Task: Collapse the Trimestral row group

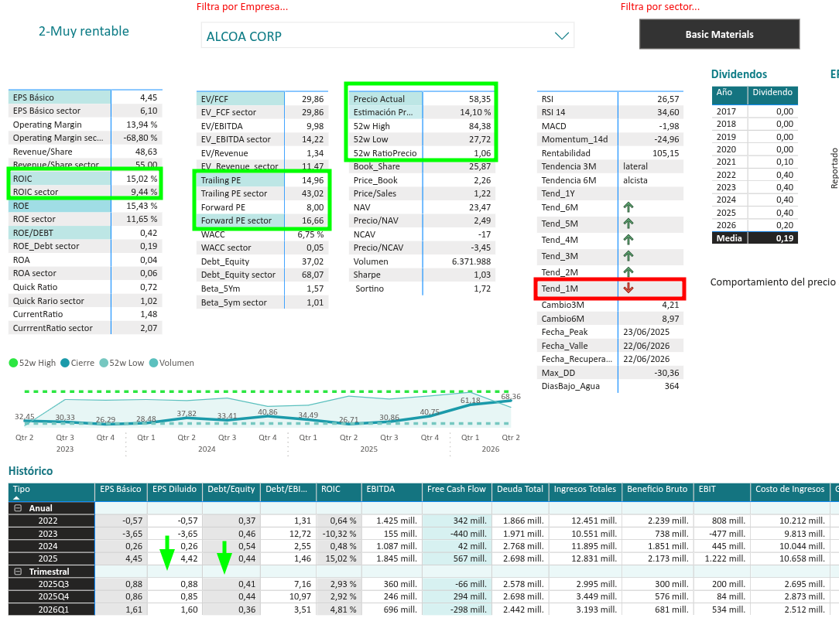Action: (x=18, y=572)
